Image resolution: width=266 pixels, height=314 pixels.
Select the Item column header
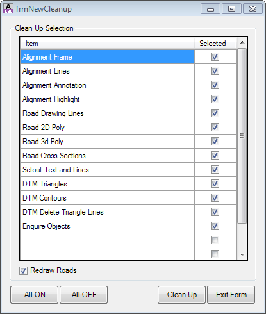tap(107, 44)
